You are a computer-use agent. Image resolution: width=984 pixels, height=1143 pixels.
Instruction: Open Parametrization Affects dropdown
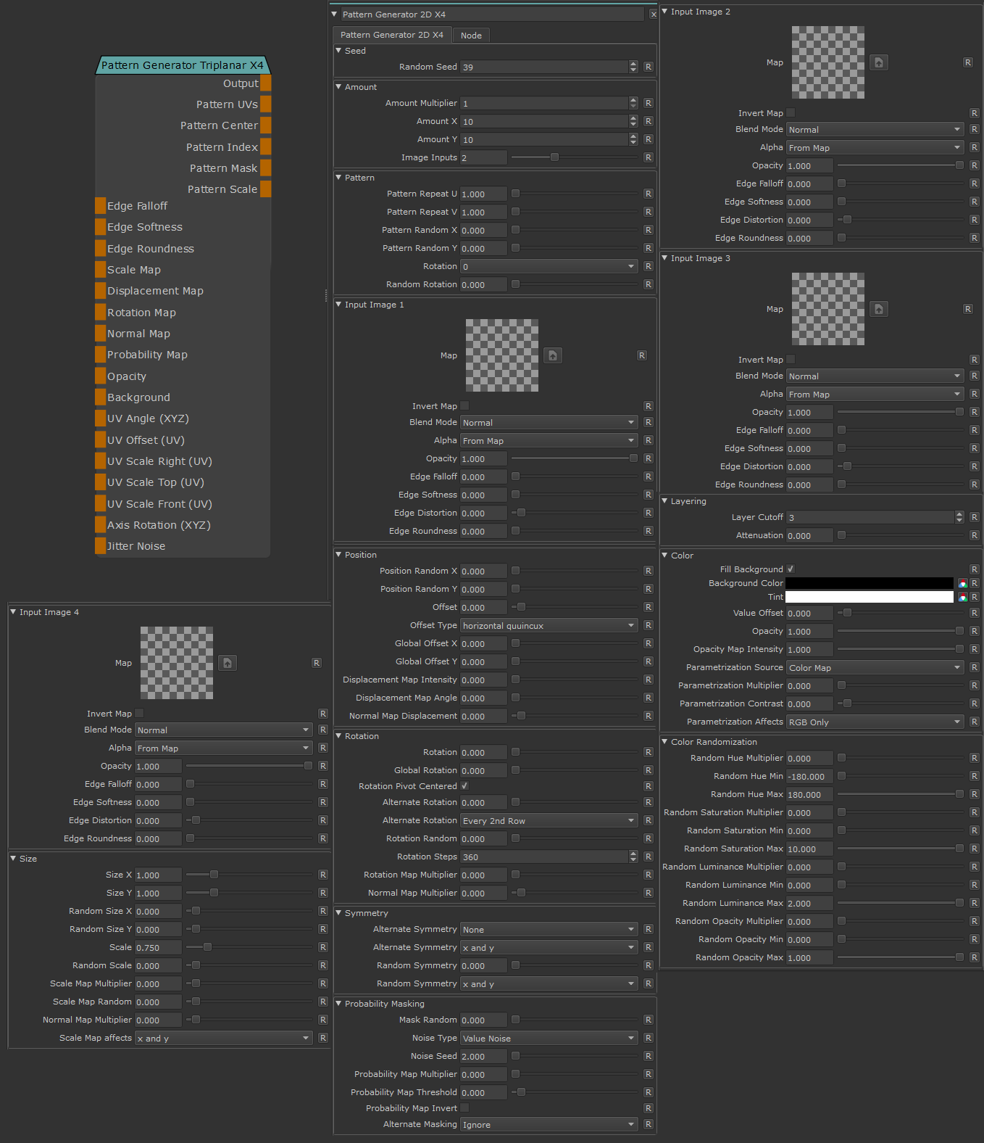(875, 722)
